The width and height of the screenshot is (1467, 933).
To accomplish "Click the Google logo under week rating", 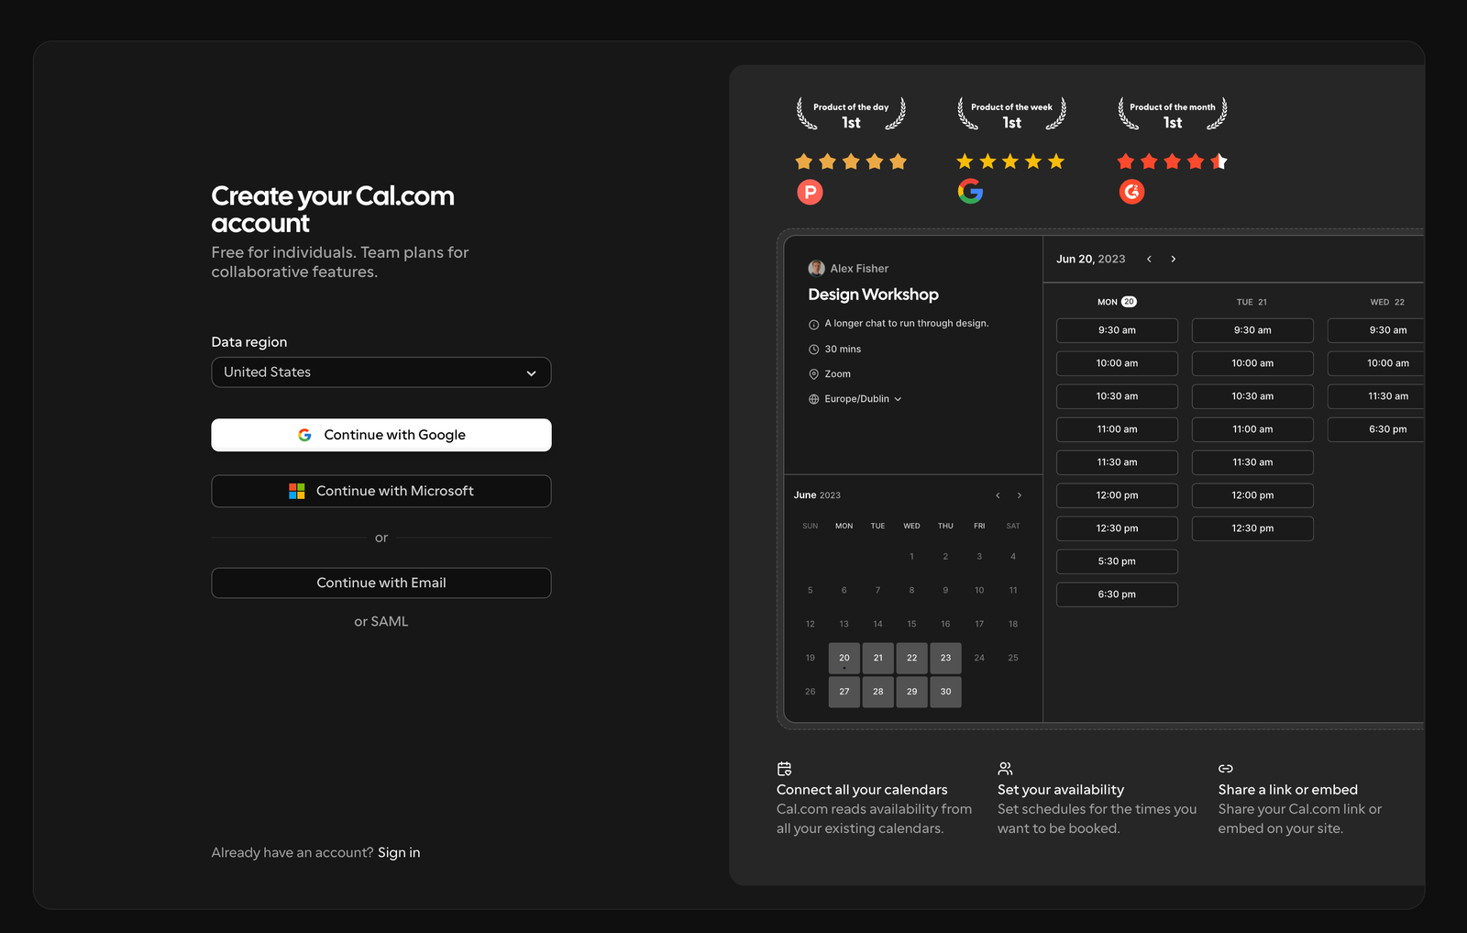I will coord(970,191).
